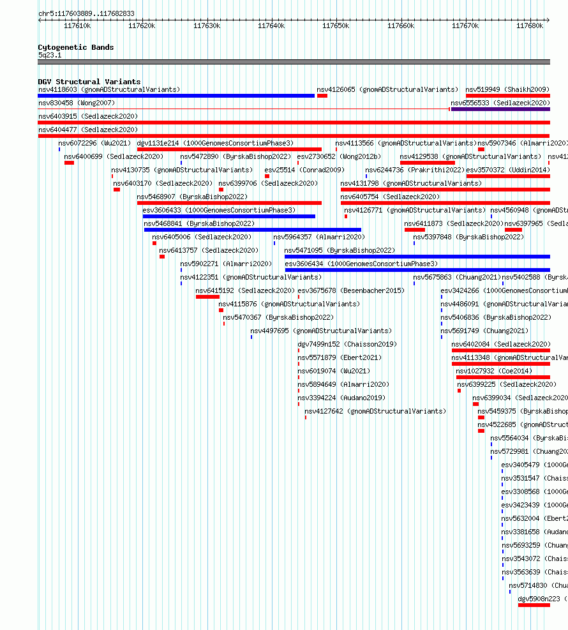This screenshot has width=568, height=630.
Task: Click nsv5675863 (Chuang2021) label
Action: pos(457,277)
